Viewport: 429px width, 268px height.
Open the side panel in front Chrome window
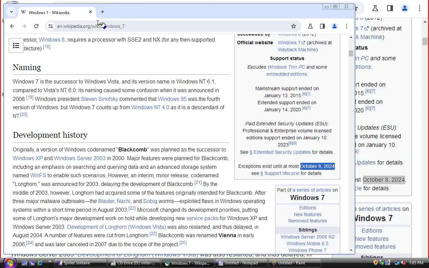(322, 26)
